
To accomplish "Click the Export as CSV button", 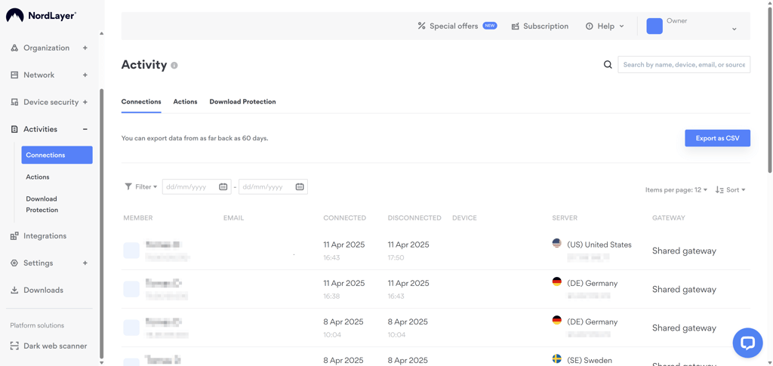I will 717,138.
